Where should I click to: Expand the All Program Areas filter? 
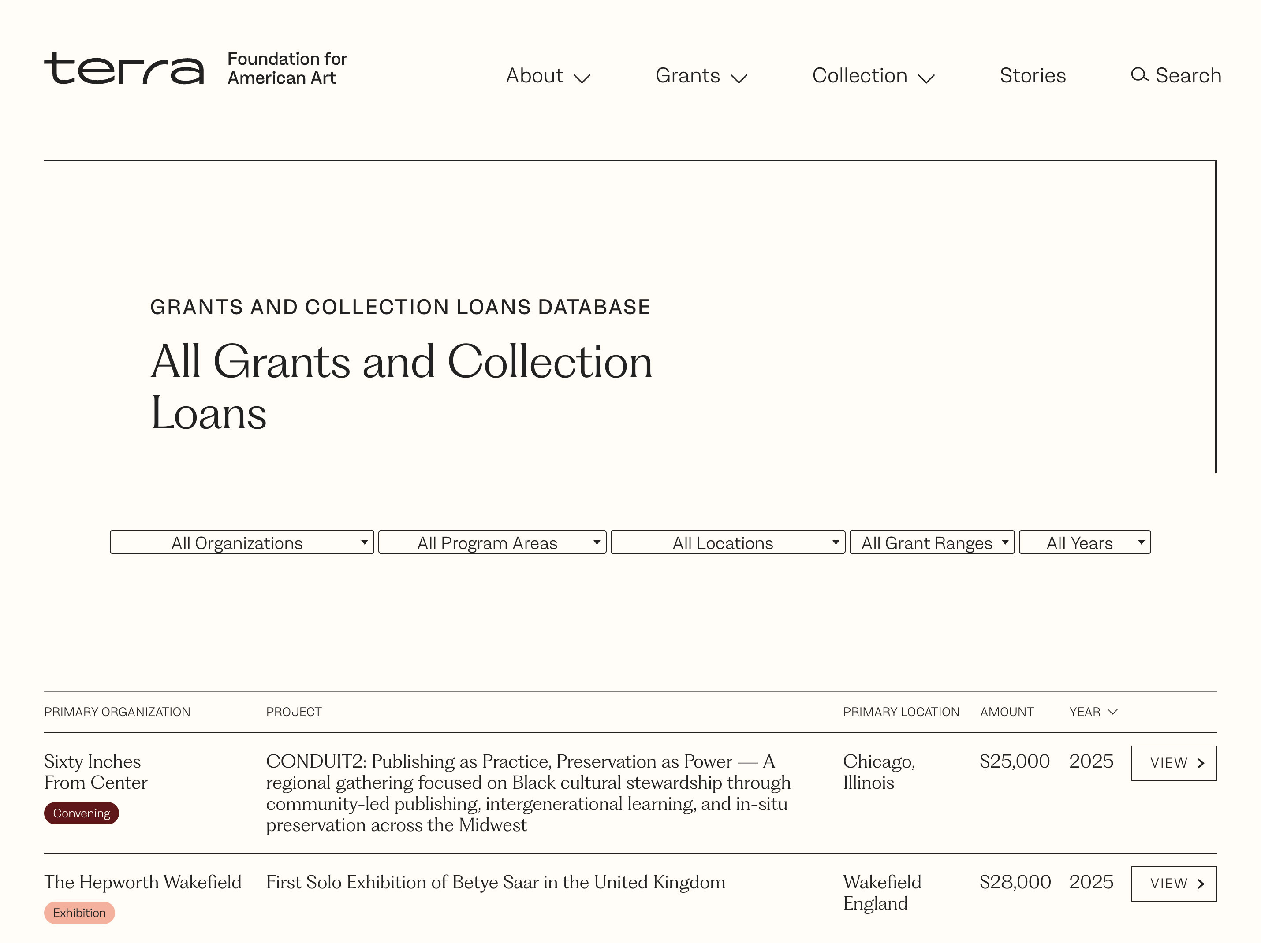point(492,542)
